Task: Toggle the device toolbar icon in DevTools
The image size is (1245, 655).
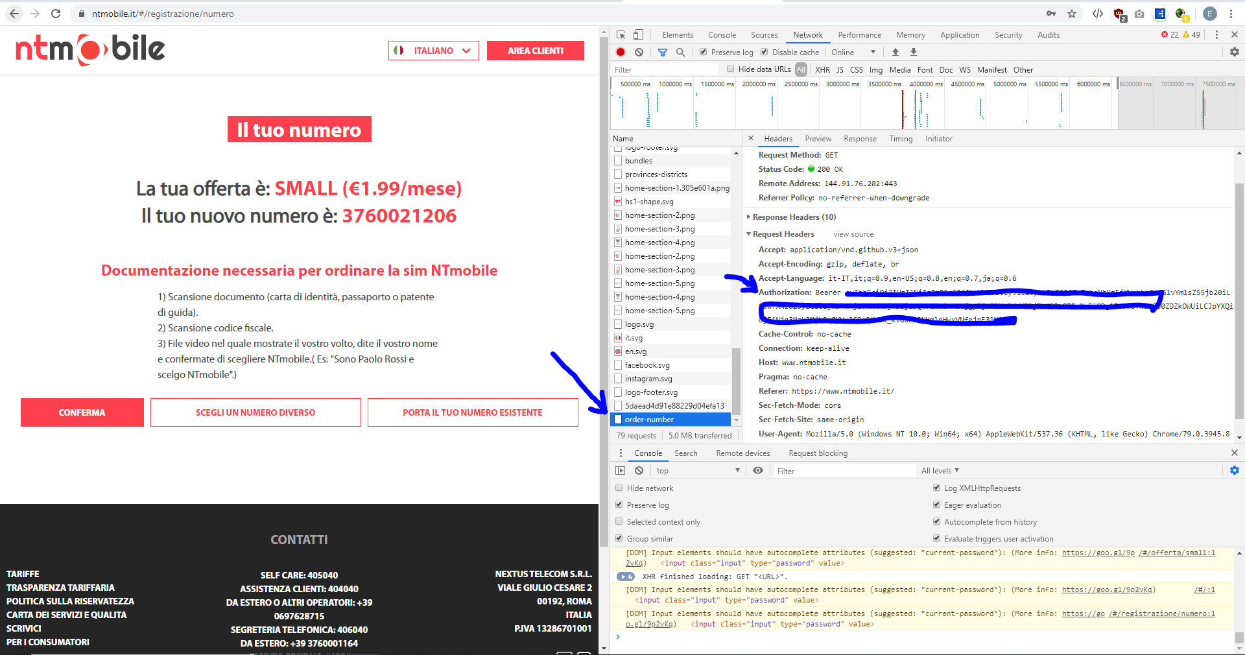Action: 638,35
